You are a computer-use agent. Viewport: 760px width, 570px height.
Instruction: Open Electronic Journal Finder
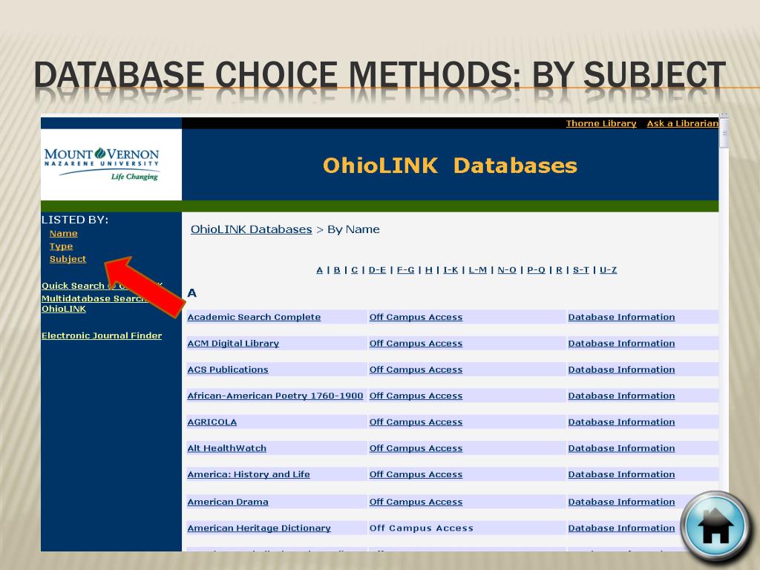[x=102, y=335]
